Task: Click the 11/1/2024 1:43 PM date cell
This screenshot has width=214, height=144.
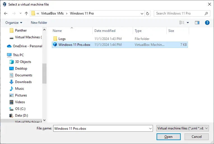Action: tap(108, 39)
